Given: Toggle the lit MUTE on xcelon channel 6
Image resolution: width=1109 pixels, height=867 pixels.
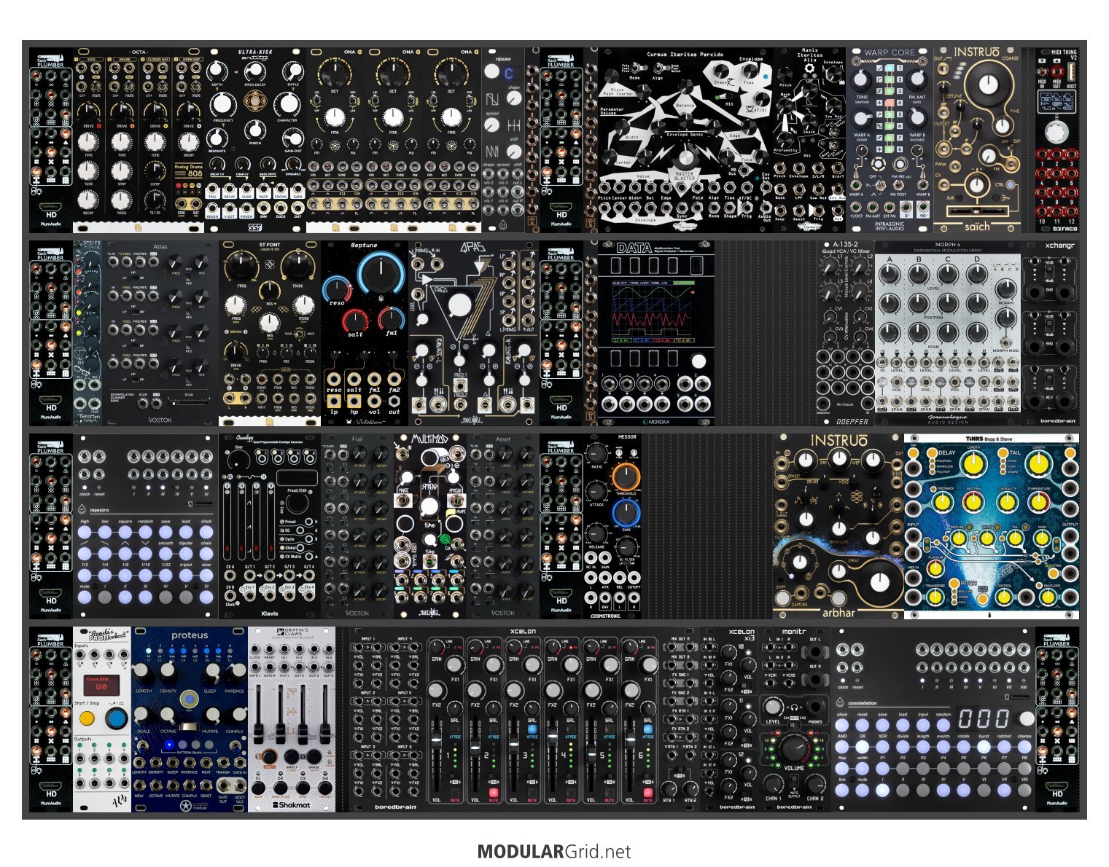Looking at the screenshot, I should point(647,793).
